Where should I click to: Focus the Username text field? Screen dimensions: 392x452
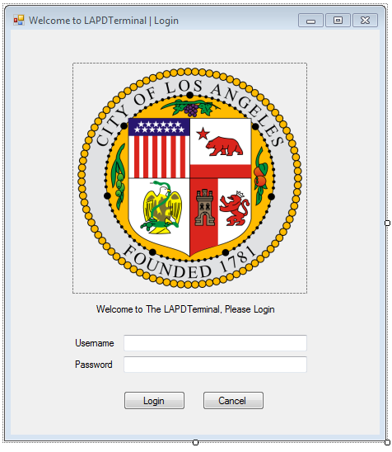(215, 343)
